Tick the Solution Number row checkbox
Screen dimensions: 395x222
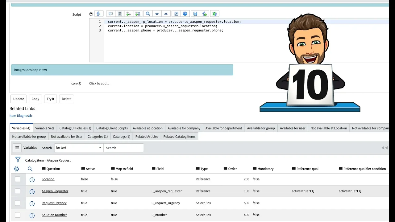pyautogui.click(x=18, y=215)
